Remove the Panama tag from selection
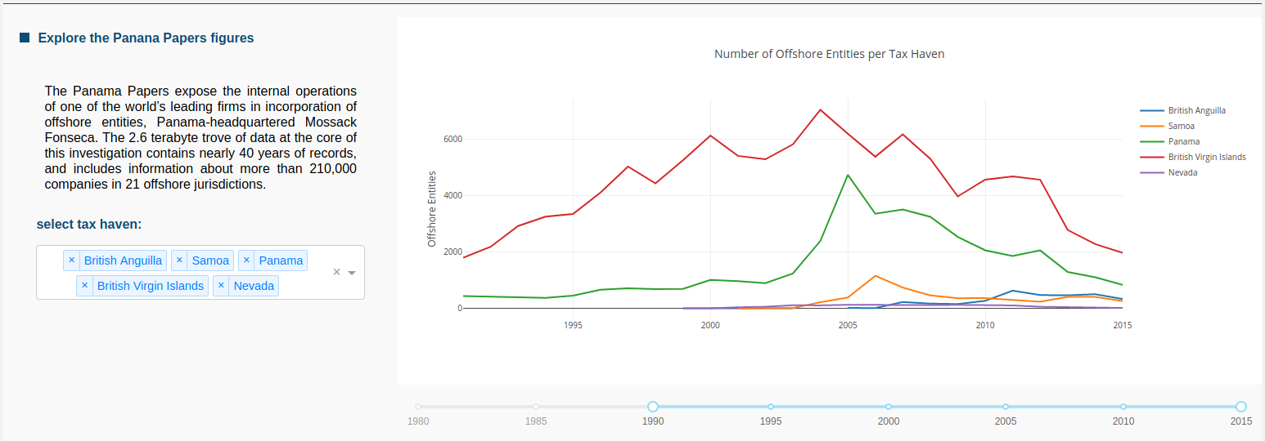 [247, 261]
